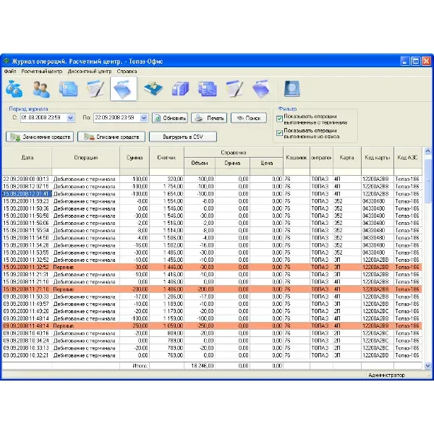This screenshot has width=434, height=434.
Task: Toggle show operations performed from terminal
Action: coord(279,119)
